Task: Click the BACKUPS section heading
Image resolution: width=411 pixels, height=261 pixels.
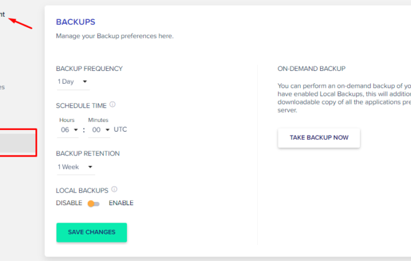Action: 75,22
